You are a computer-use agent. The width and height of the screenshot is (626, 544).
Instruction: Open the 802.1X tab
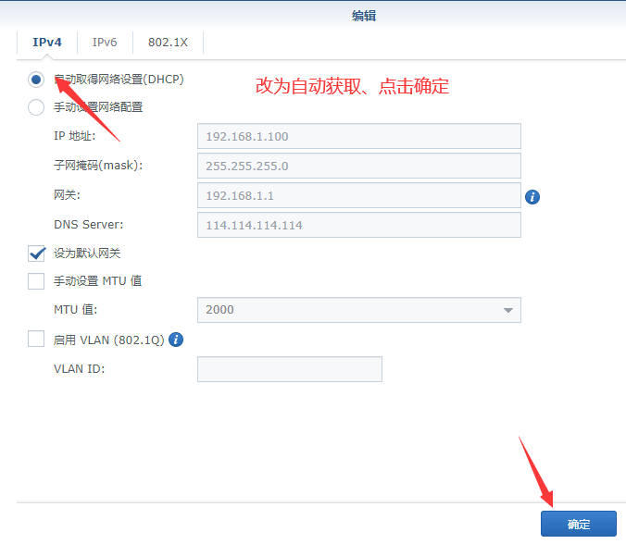[168, 43]
